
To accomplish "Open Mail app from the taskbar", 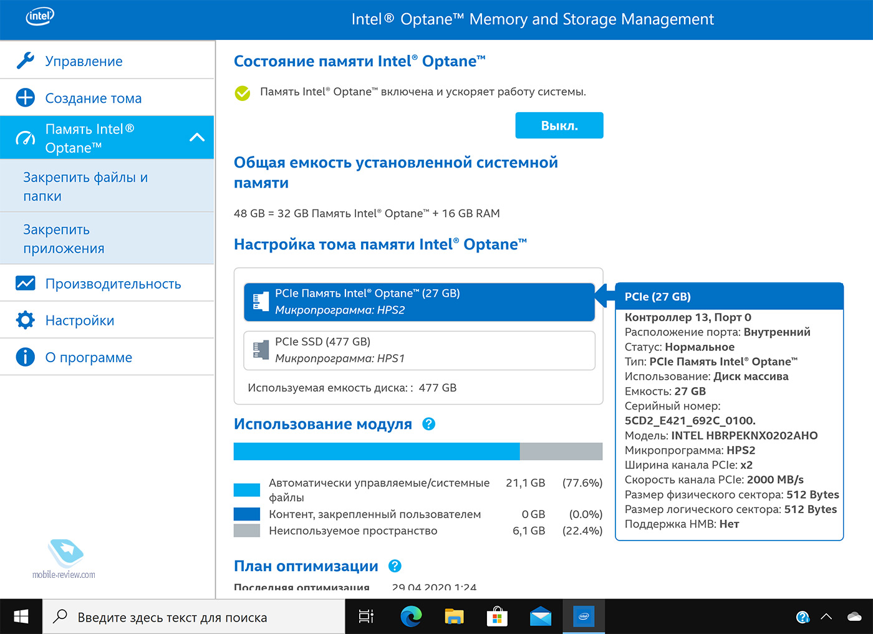I will tap(541, 617).
